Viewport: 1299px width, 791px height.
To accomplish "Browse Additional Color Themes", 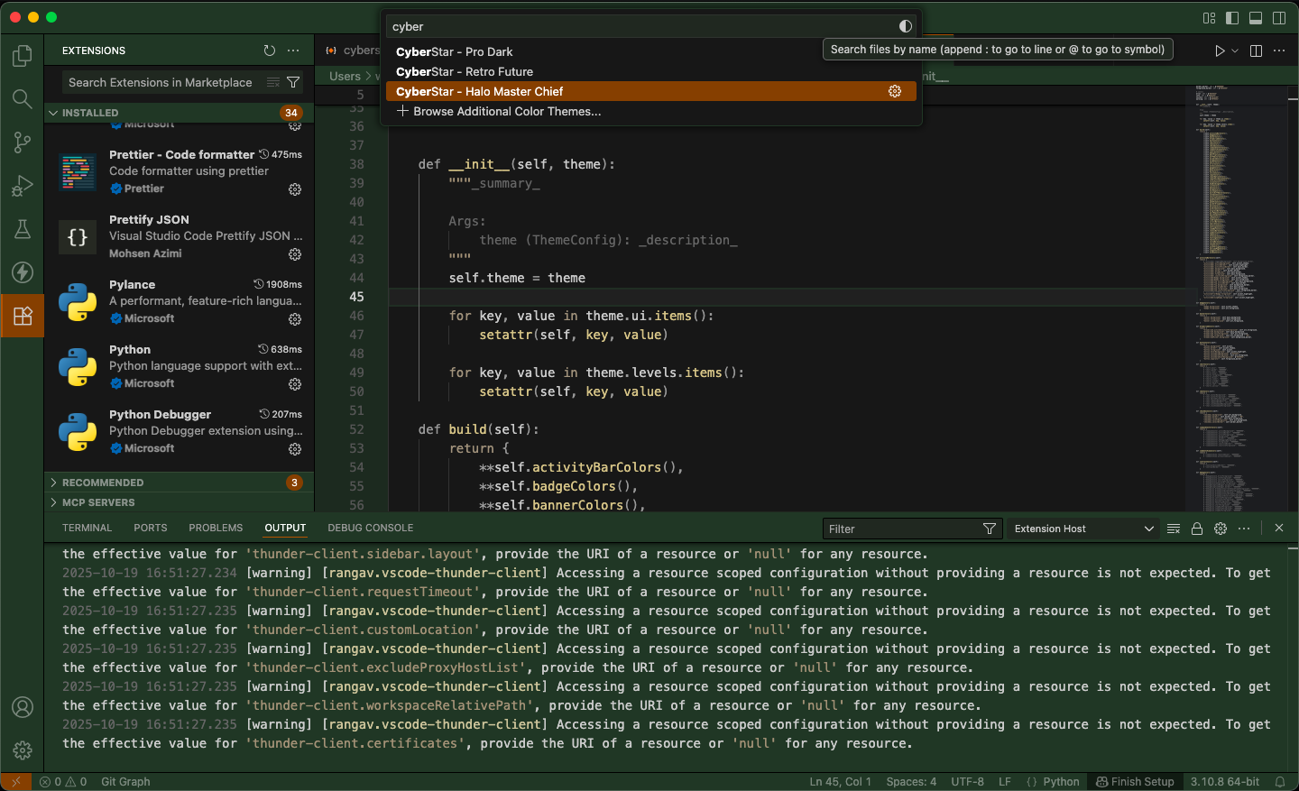I will (x=650, y=111).
